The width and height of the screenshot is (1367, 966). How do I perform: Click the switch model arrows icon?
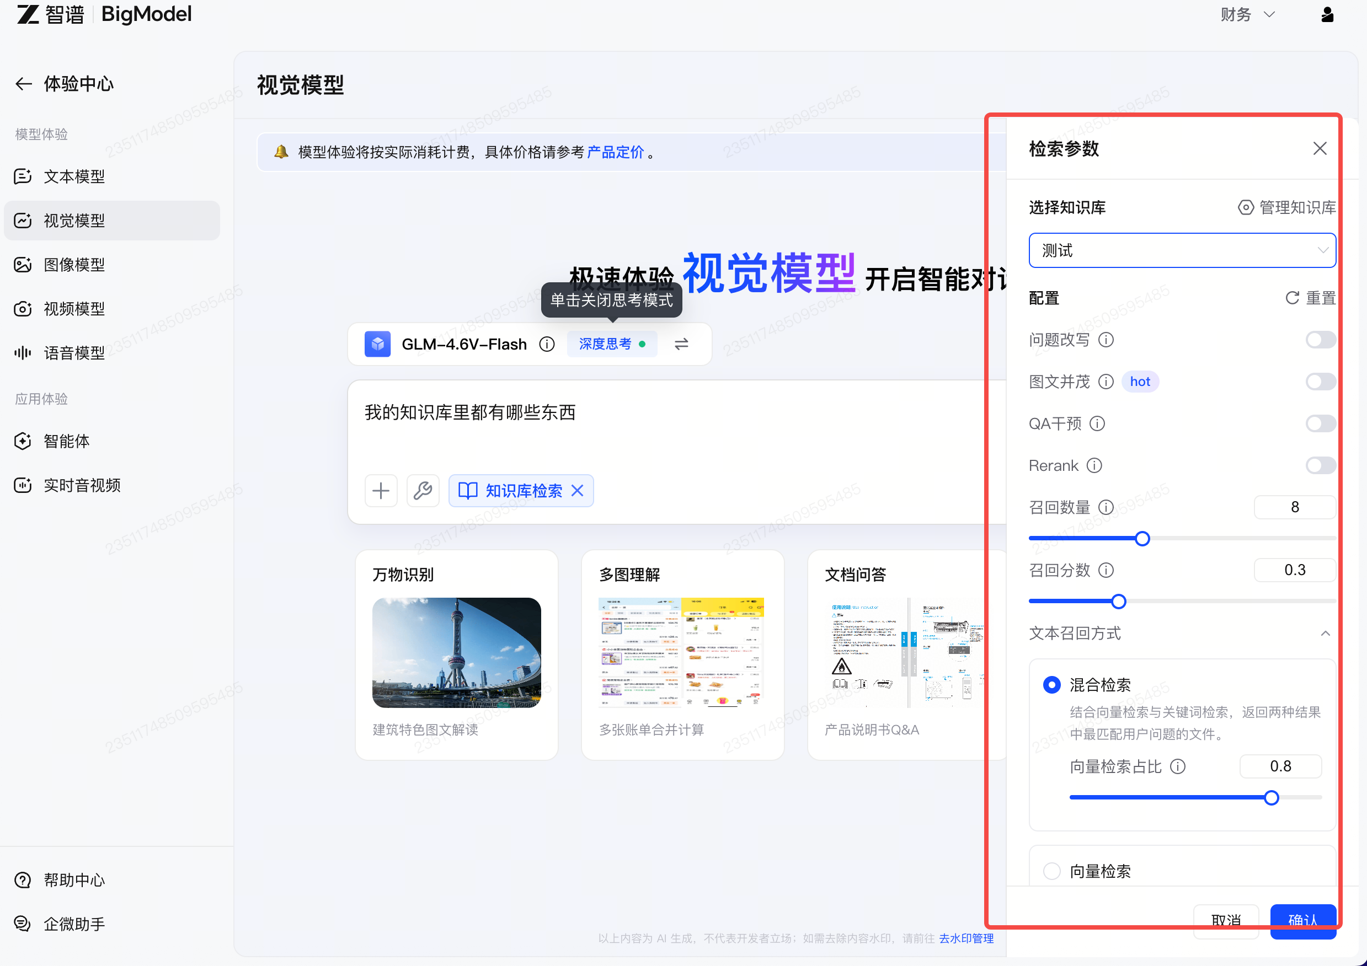pyautogui.click(x=681, y=344)
